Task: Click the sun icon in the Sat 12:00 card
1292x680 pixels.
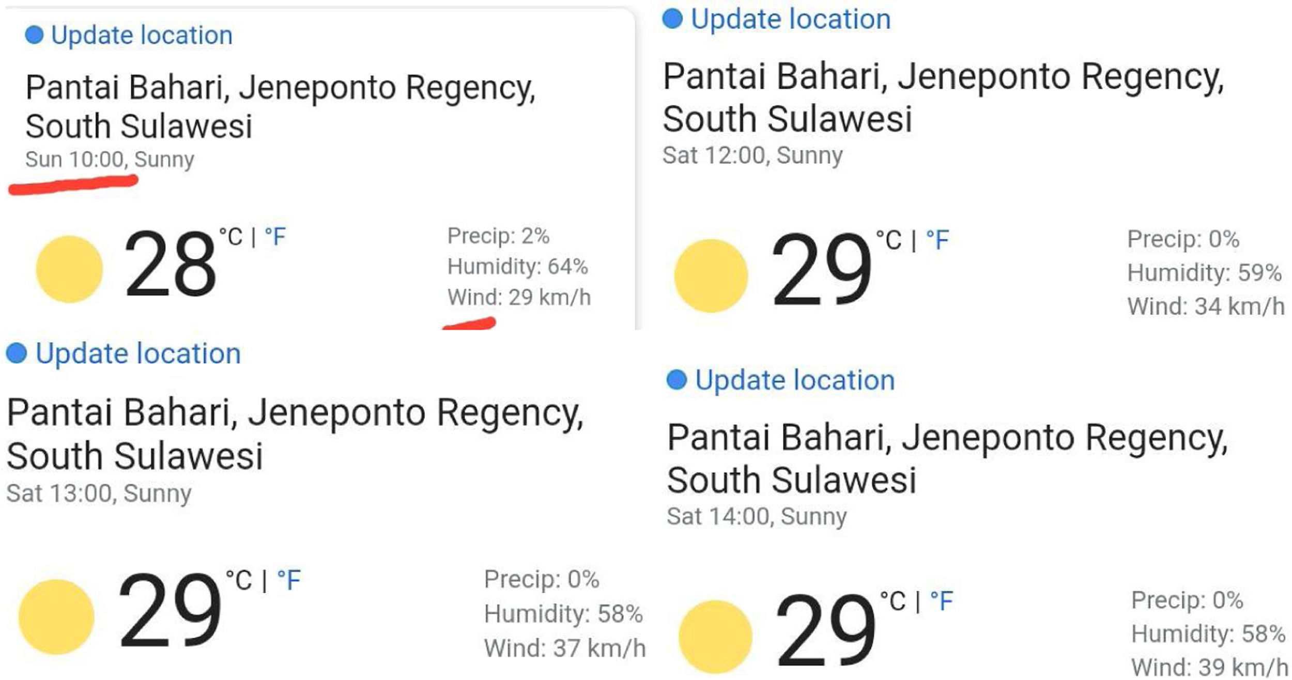Action: [711, 275]
